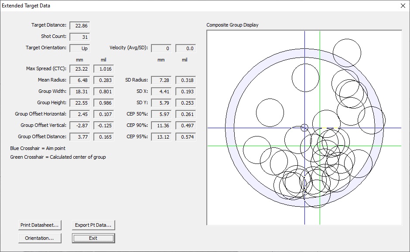Select the Shot Count field

tap(80, 37)
